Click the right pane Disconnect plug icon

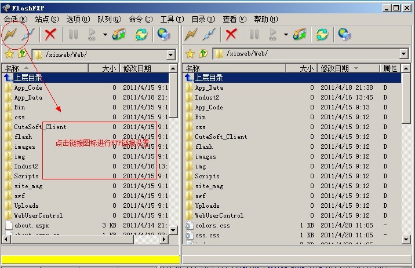coord(209,34)
